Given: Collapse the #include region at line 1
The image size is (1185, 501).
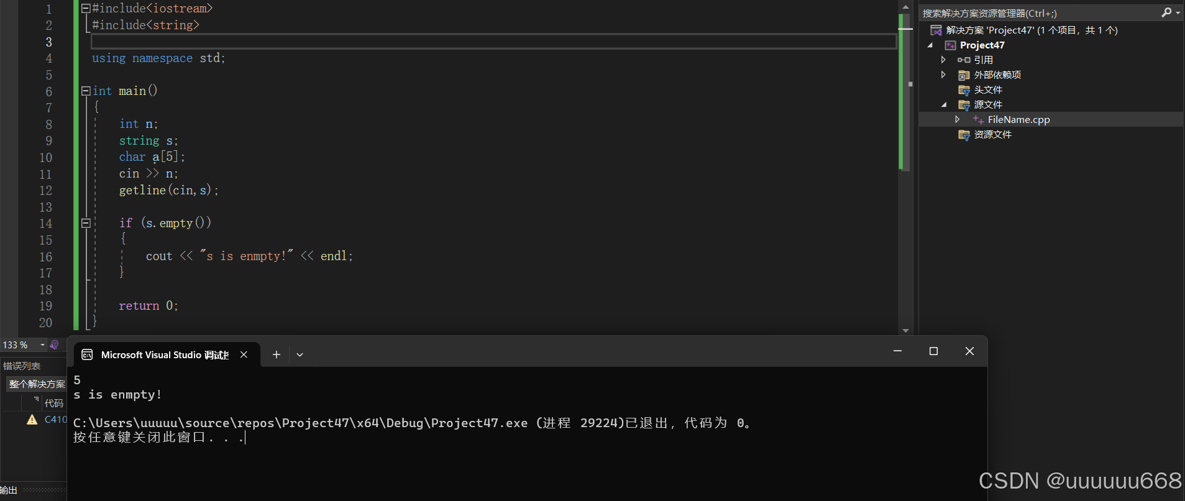Looking at the screenshot, I should [86, 9].
